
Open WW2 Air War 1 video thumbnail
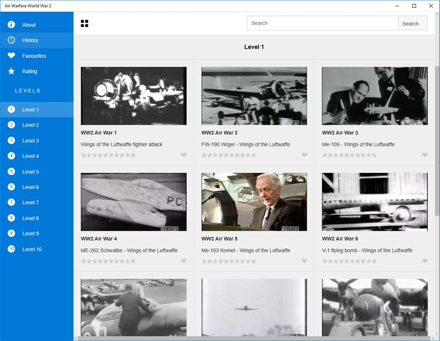[134, 96]
